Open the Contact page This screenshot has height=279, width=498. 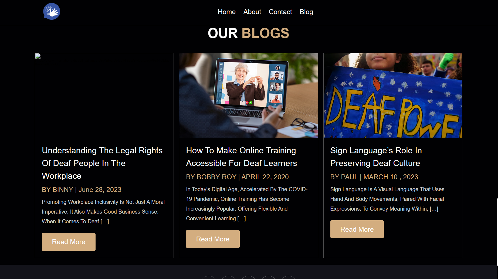(280, 12)
